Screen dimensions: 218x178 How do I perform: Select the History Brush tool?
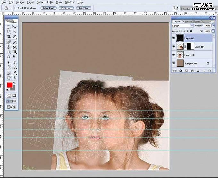pyautogui.click(x=14, y=47)
